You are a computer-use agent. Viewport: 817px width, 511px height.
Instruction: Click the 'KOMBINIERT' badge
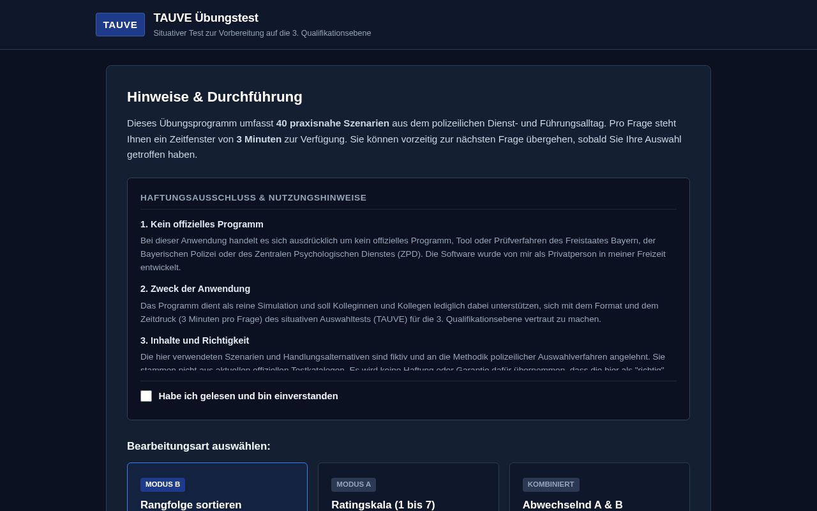(551, 485)
